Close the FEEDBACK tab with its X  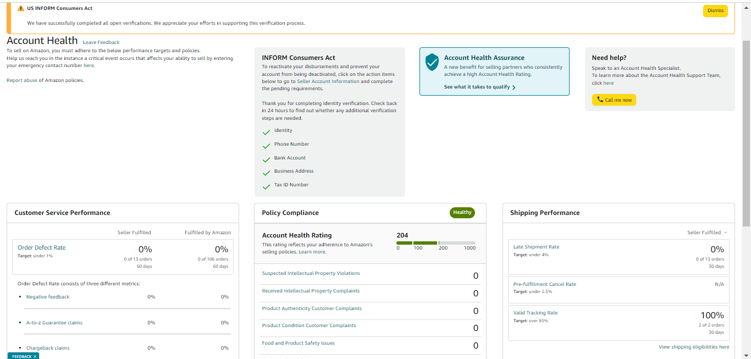point(35,356)
